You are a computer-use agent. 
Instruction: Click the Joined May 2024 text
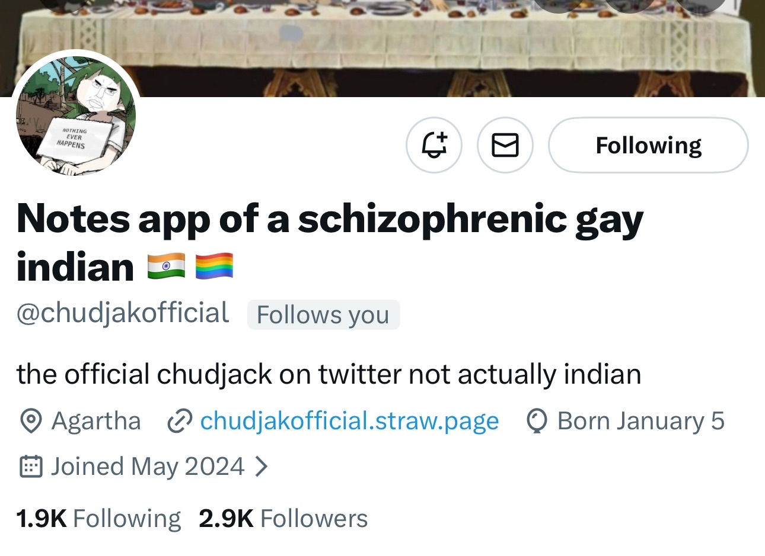click(x=148, y=467)
